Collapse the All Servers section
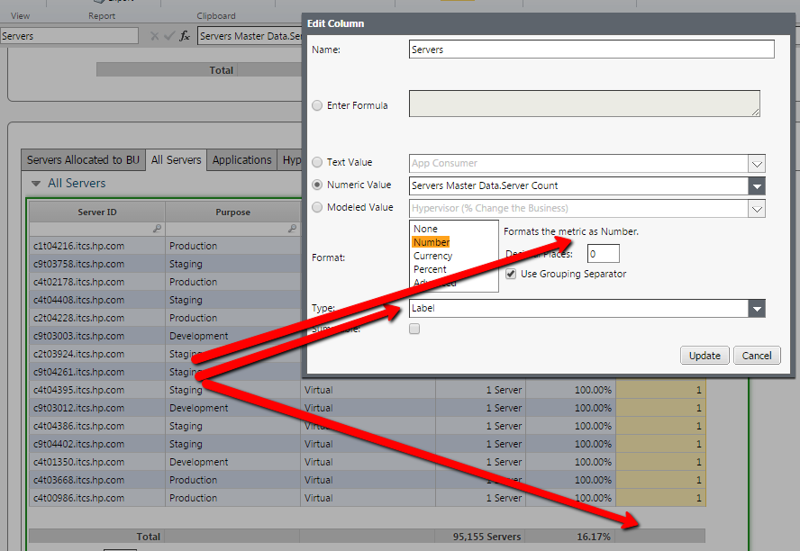 [36, 184]
